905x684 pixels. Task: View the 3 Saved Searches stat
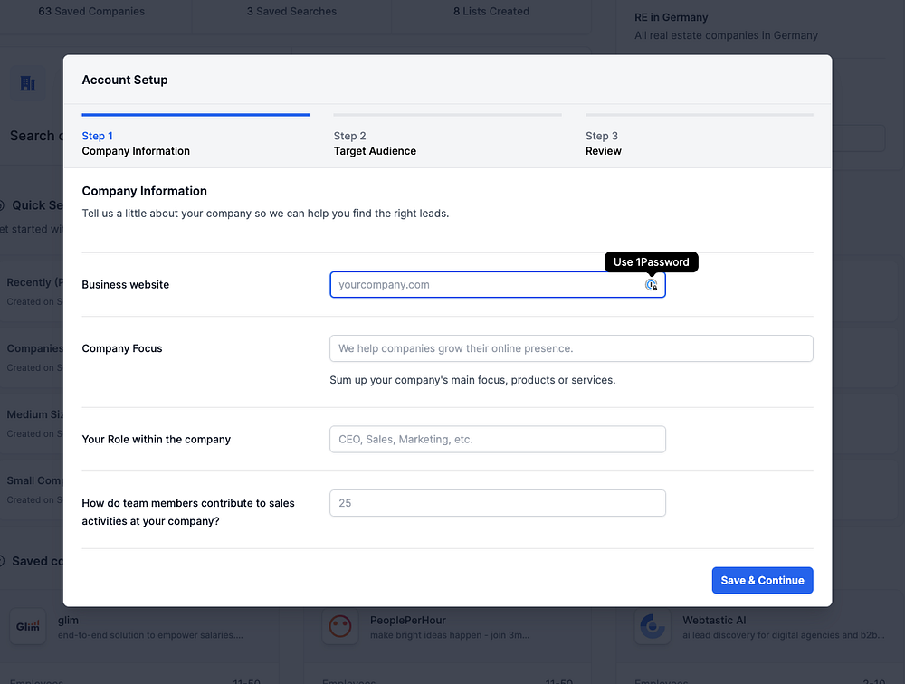[x=291, y=12]
